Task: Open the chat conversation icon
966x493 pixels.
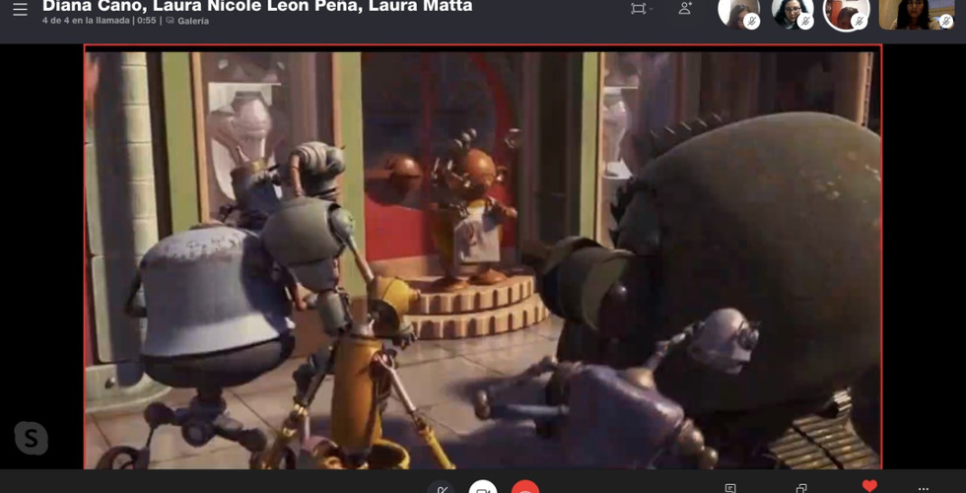Action: click(730, 488)
